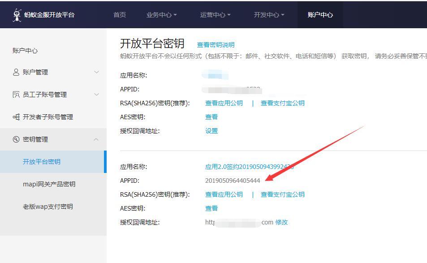Select 开放平台密钥 in the sidebar
Image resolution: width=427 pixels, height=263 pixels.
53,162
